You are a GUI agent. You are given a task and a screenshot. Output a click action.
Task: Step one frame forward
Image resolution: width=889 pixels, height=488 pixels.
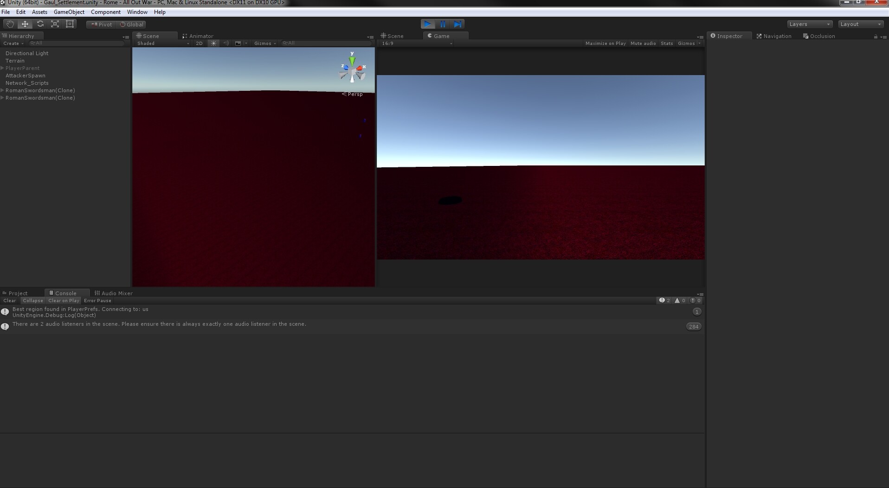(x=458, y=24)
